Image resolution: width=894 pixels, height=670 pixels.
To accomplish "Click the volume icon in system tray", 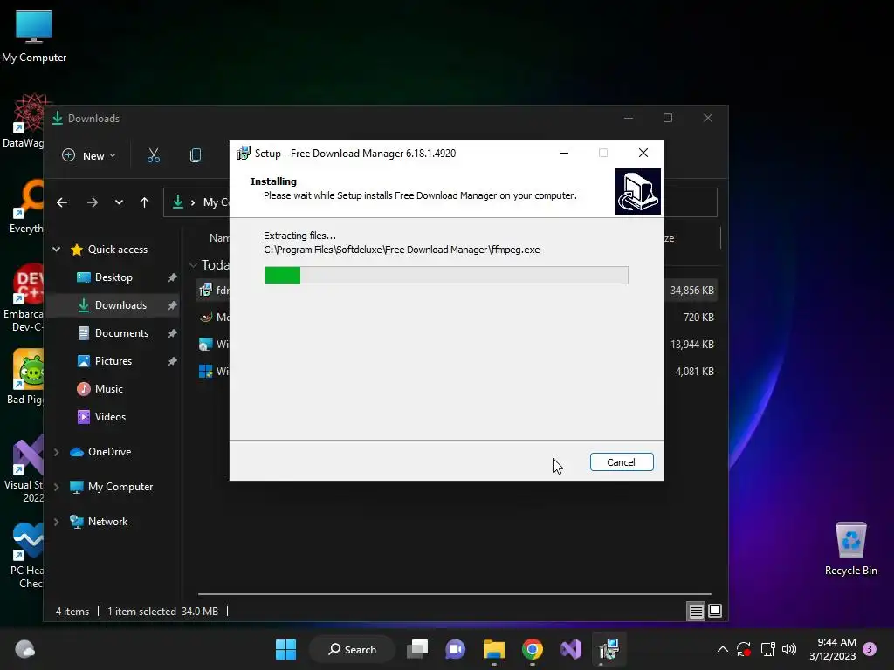I will click(x=789, y=649).
